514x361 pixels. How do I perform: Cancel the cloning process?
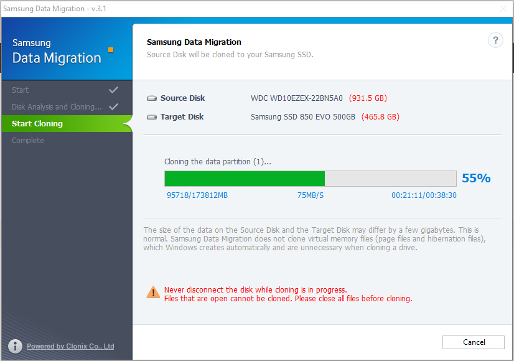click(474, 342)
